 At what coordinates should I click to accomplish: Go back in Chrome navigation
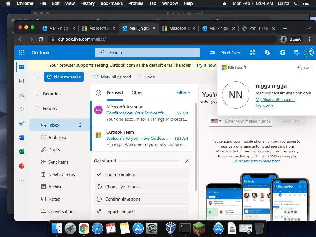[21, 39]
